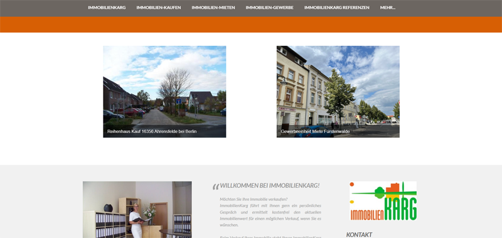Open the IMMOBILIENKARG menu item

107,8
